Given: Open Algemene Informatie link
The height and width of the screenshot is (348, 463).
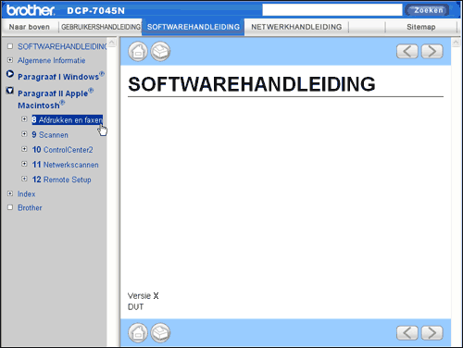Looking at the screenshot, I should [52, 60].
